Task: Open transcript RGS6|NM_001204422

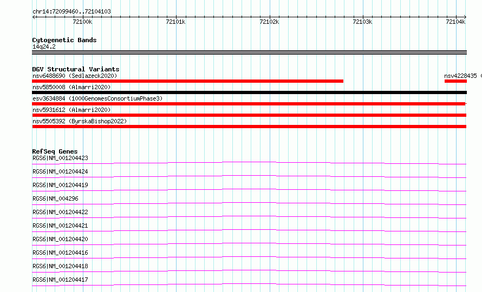Action: coord(60,212)
